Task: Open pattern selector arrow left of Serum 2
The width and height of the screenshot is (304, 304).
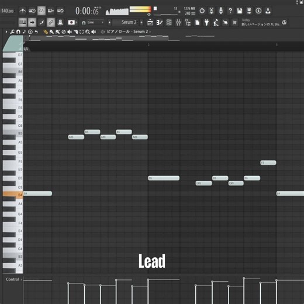Action: (x=109, y=22)
